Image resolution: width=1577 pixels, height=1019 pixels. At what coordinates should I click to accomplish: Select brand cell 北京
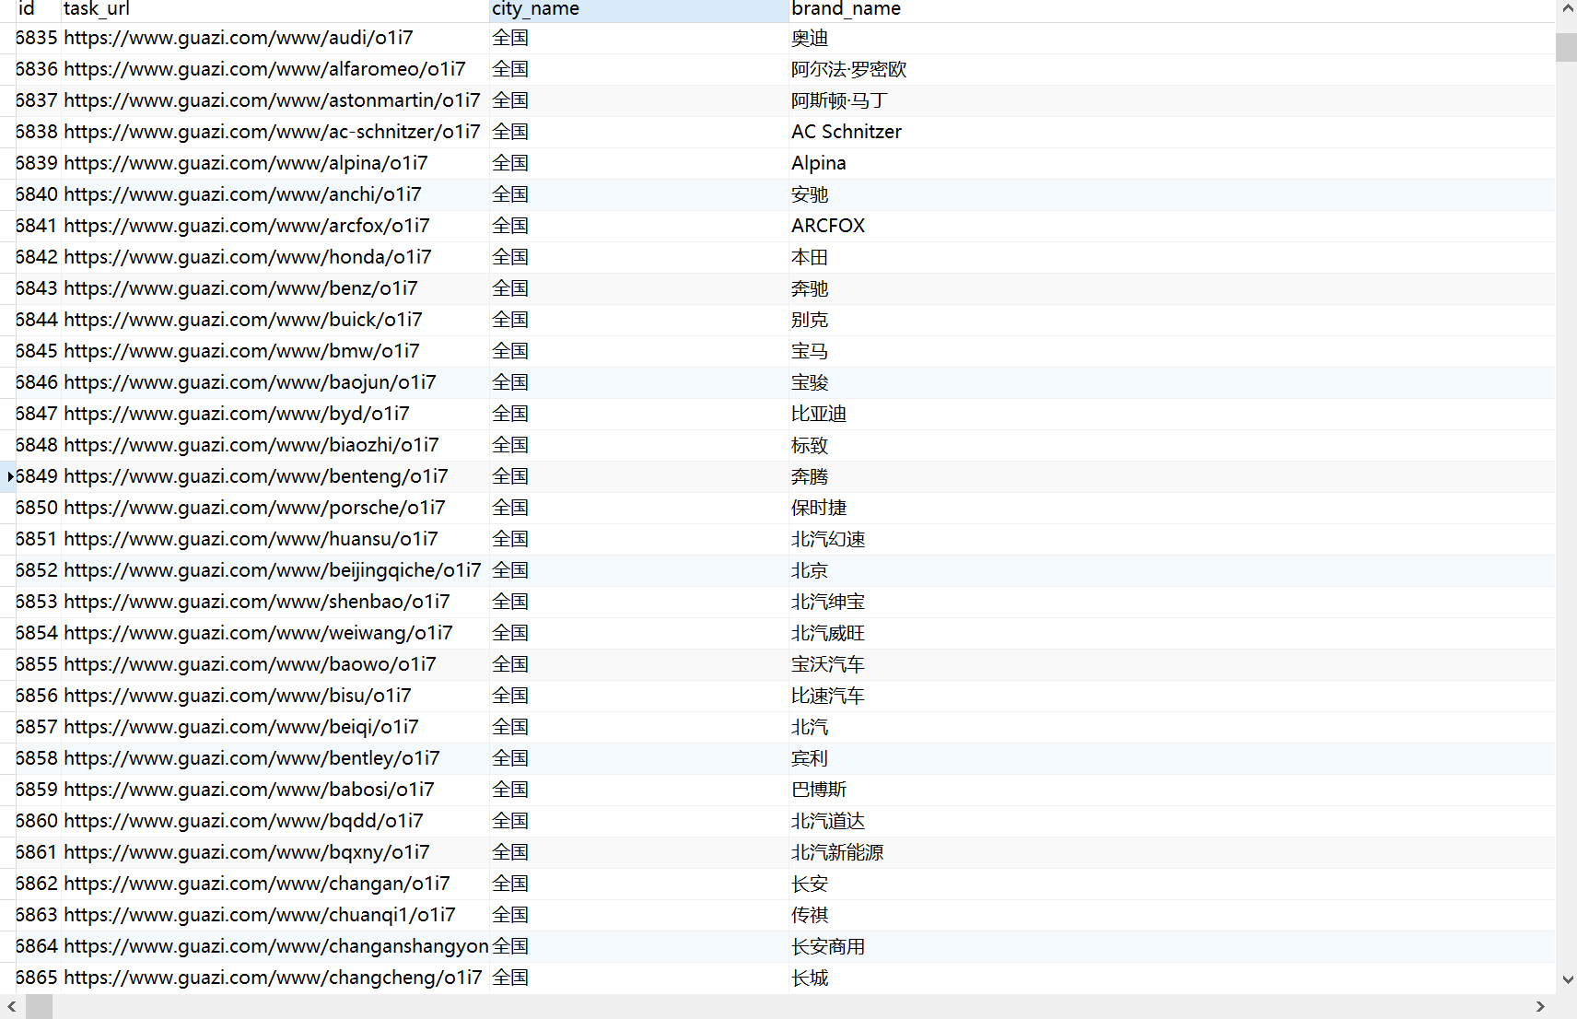tap(1172, 570)
